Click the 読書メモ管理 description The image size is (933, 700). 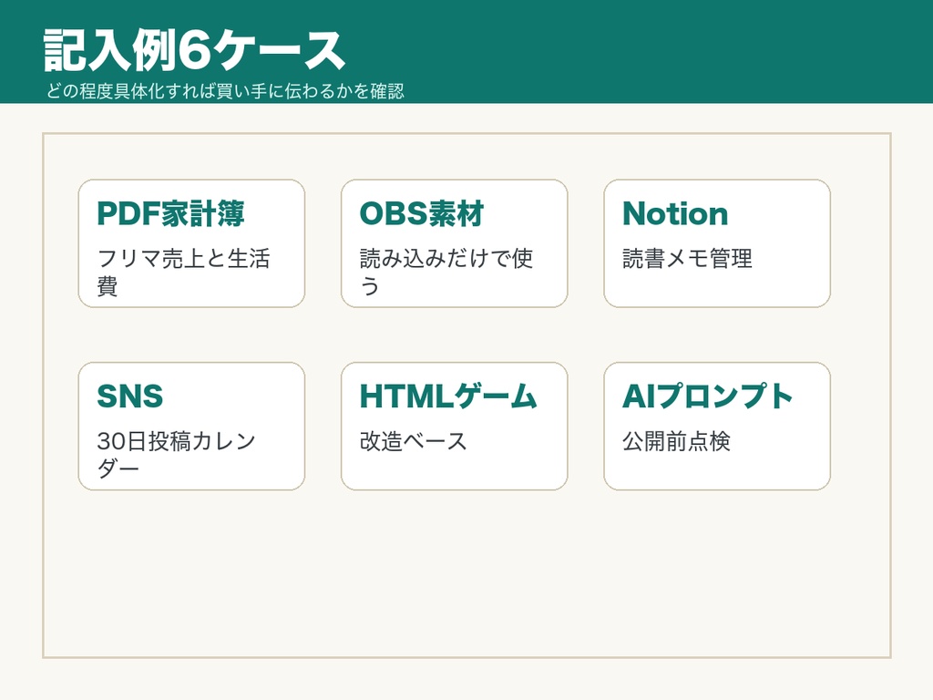687,258
